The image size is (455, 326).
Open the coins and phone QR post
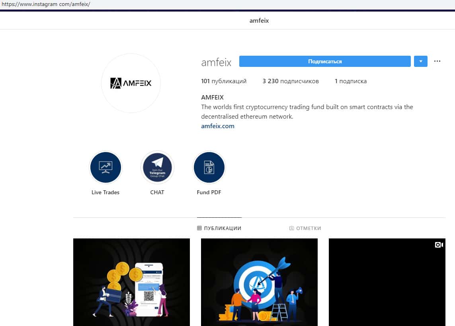[x=131, y=282]
